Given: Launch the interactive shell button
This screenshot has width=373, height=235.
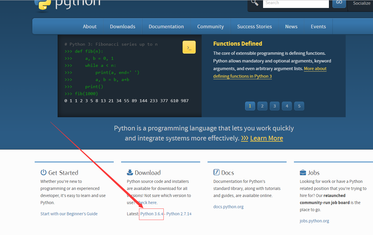Looking at the screenshot, I should (x=189, y=47).
